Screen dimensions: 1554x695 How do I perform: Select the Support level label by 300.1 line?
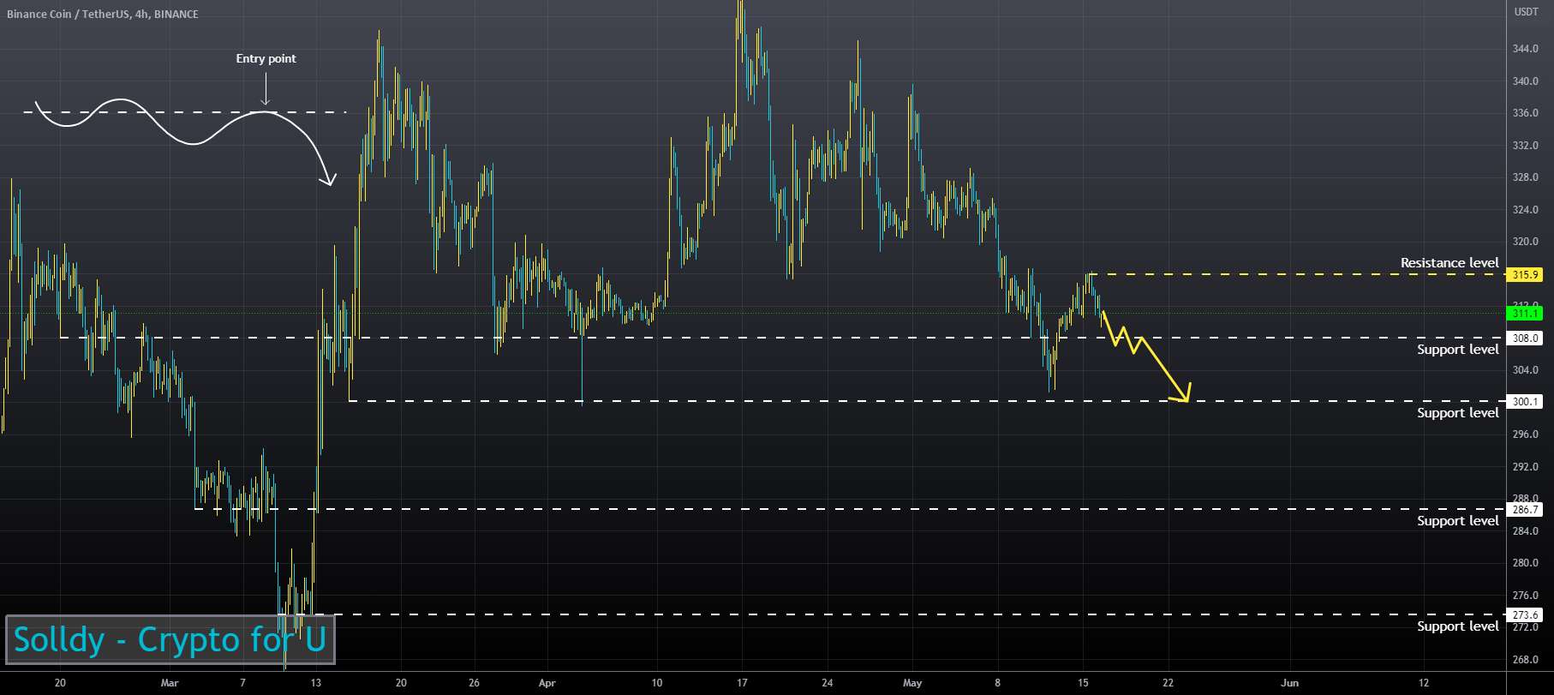(1457, 413)
